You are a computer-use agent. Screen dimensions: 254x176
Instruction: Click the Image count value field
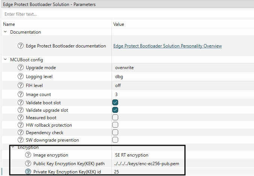pyautogui.click(x=183, y=95)
